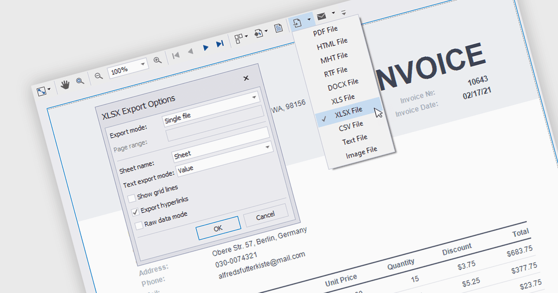Viewport: 558px width, 293px height.
Task: Choose XLS File from export menu
Action: tap(343, 99)
